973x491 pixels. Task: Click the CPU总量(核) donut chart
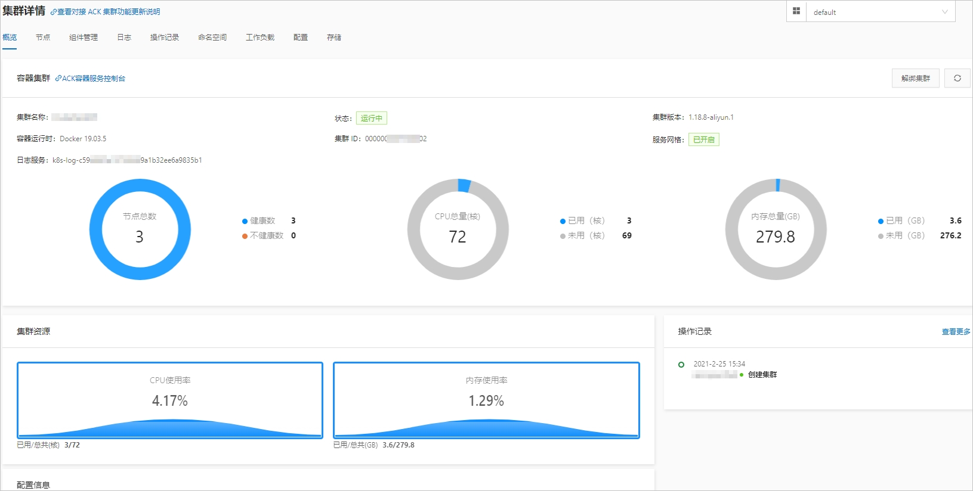coord(458,229)
